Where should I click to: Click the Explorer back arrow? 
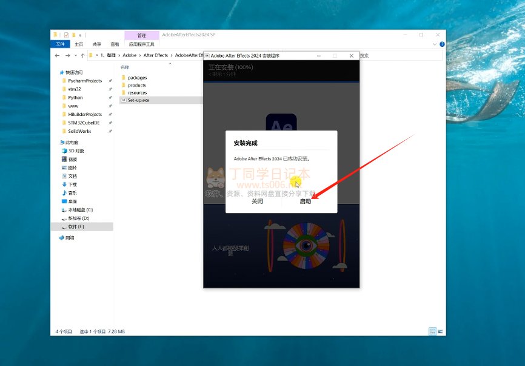56,55
